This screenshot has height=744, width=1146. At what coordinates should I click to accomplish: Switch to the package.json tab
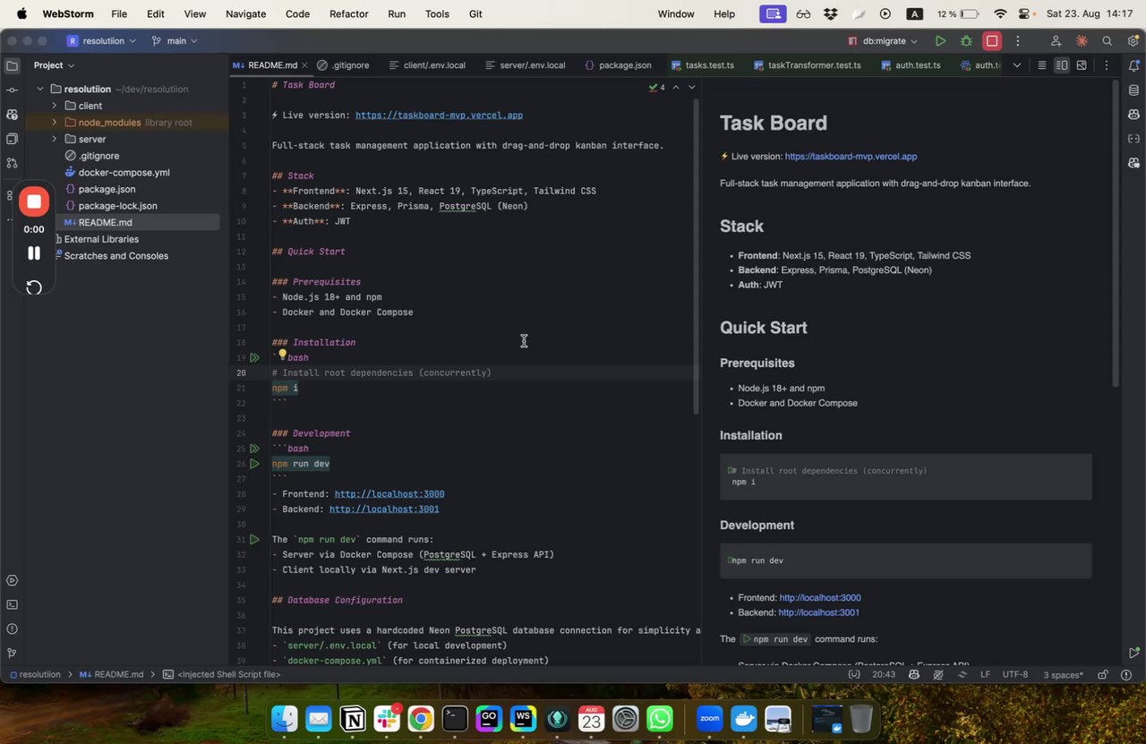click(618, 65)
